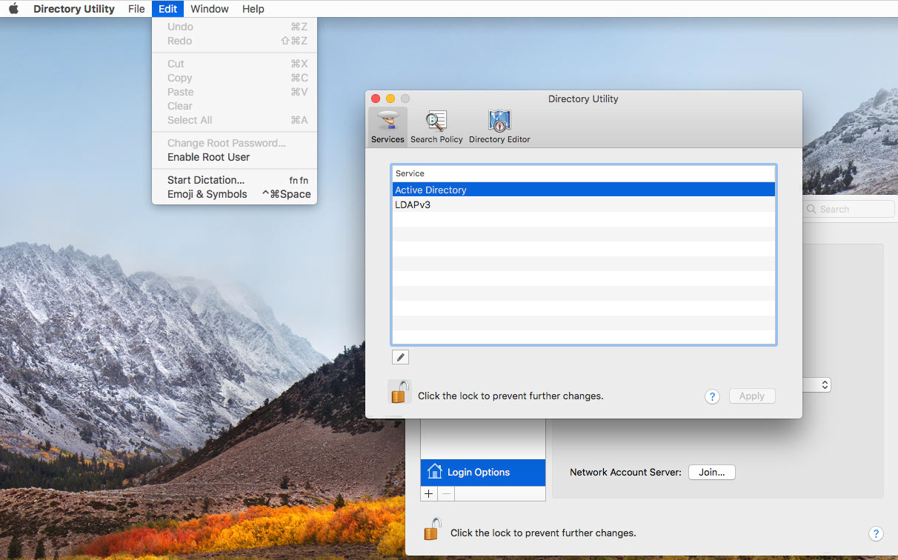This screenshot has height=560, width=898.
Task: Open the Directory Editor toolbar item
Action: click(499, 126)
